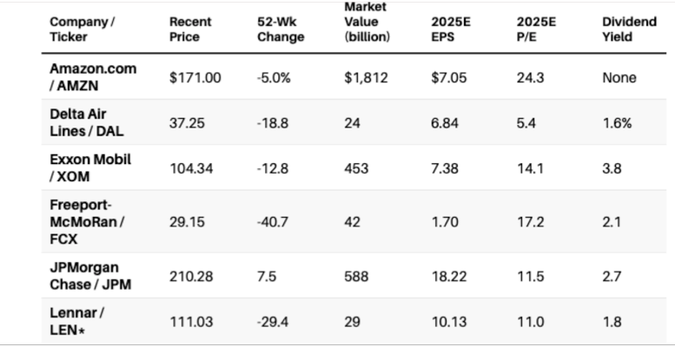Click Amazon's None dividend yield cell
Viewport: 675px width, 347px height.
619,77
